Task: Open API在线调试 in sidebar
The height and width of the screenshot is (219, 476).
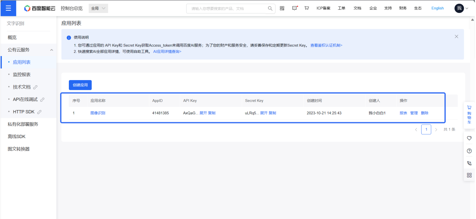Action: coord(25,99)
